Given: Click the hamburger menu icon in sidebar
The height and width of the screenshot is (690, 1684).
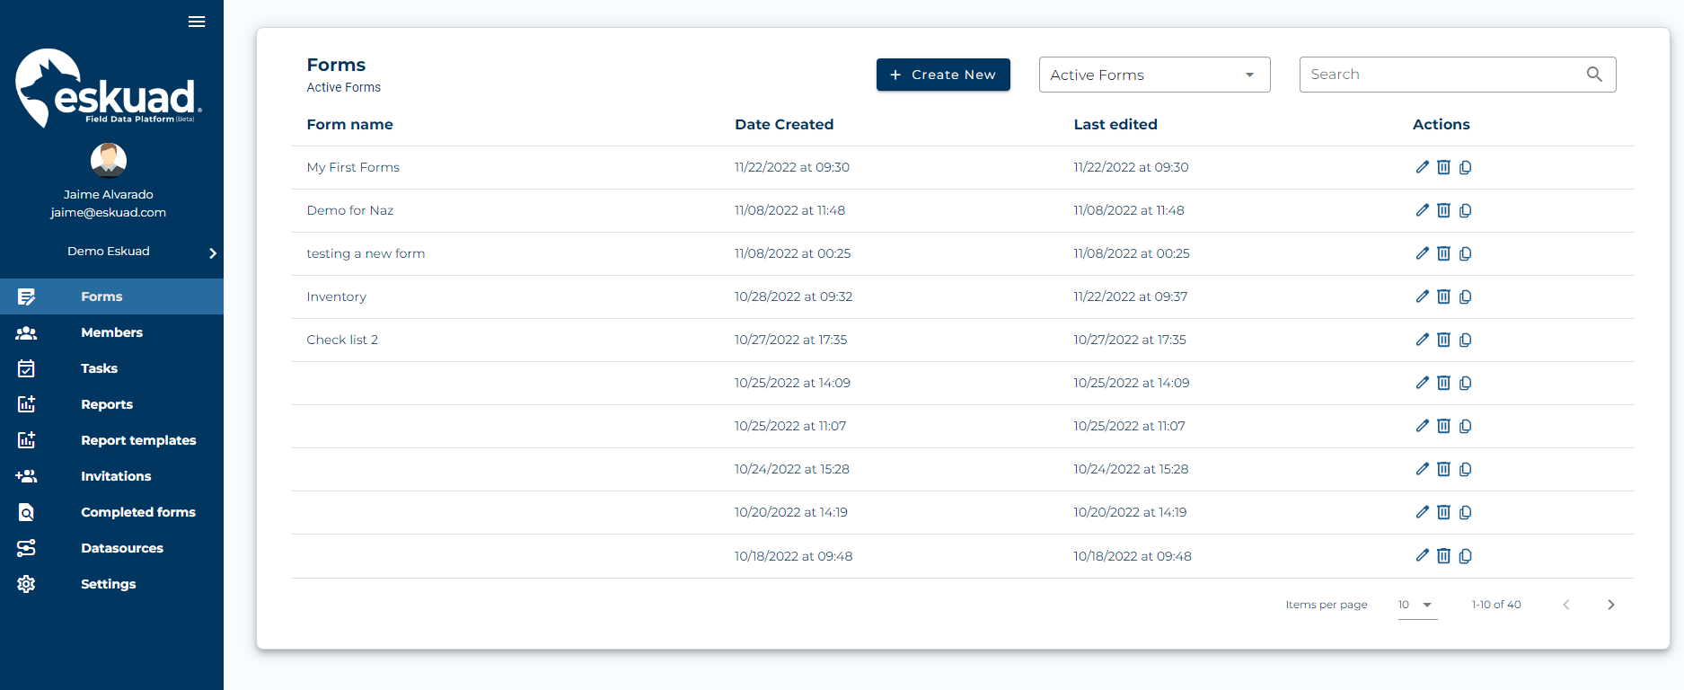Looking at the screenshot, I should (x=197, y=22).
